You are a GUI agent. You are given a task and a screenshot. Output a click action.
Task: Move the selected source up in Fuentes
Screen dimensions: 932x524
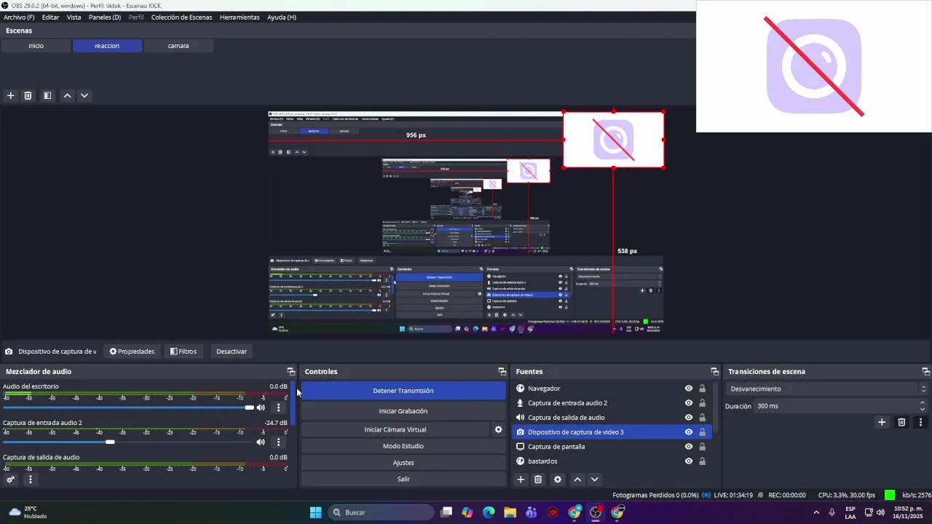(577, 480)
